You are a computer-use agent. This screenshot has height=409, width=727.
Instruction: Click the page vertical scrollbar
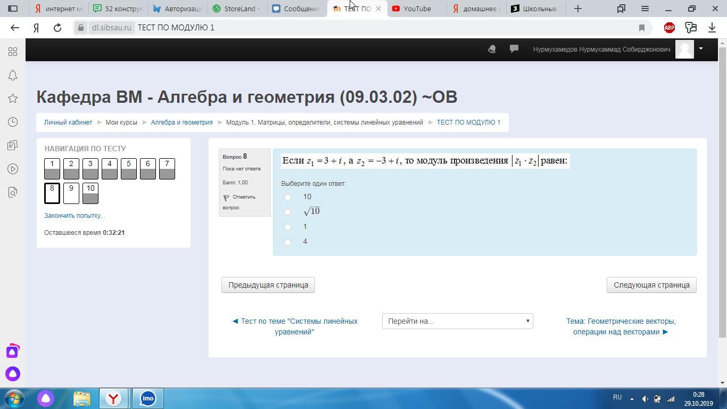pos(722,192)
